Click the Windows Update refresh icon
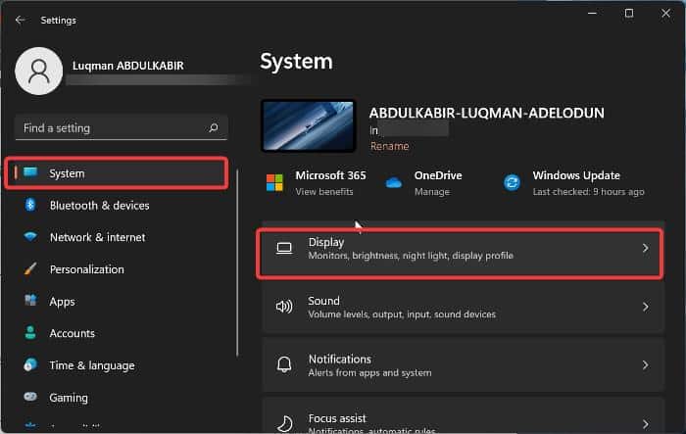Image resolution: width=686 pixels, height=434 pixels. pos(512,182)
